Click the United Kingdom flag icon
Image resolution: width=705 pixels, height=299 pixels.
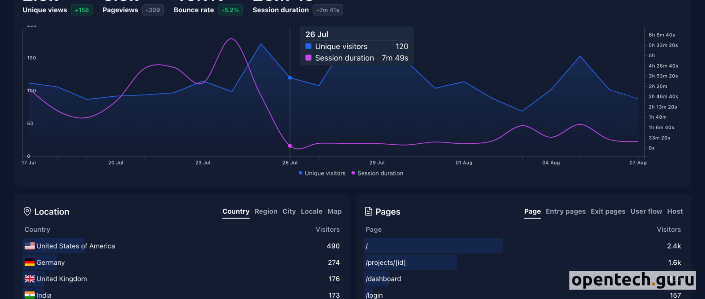click(x=30, y=279)
